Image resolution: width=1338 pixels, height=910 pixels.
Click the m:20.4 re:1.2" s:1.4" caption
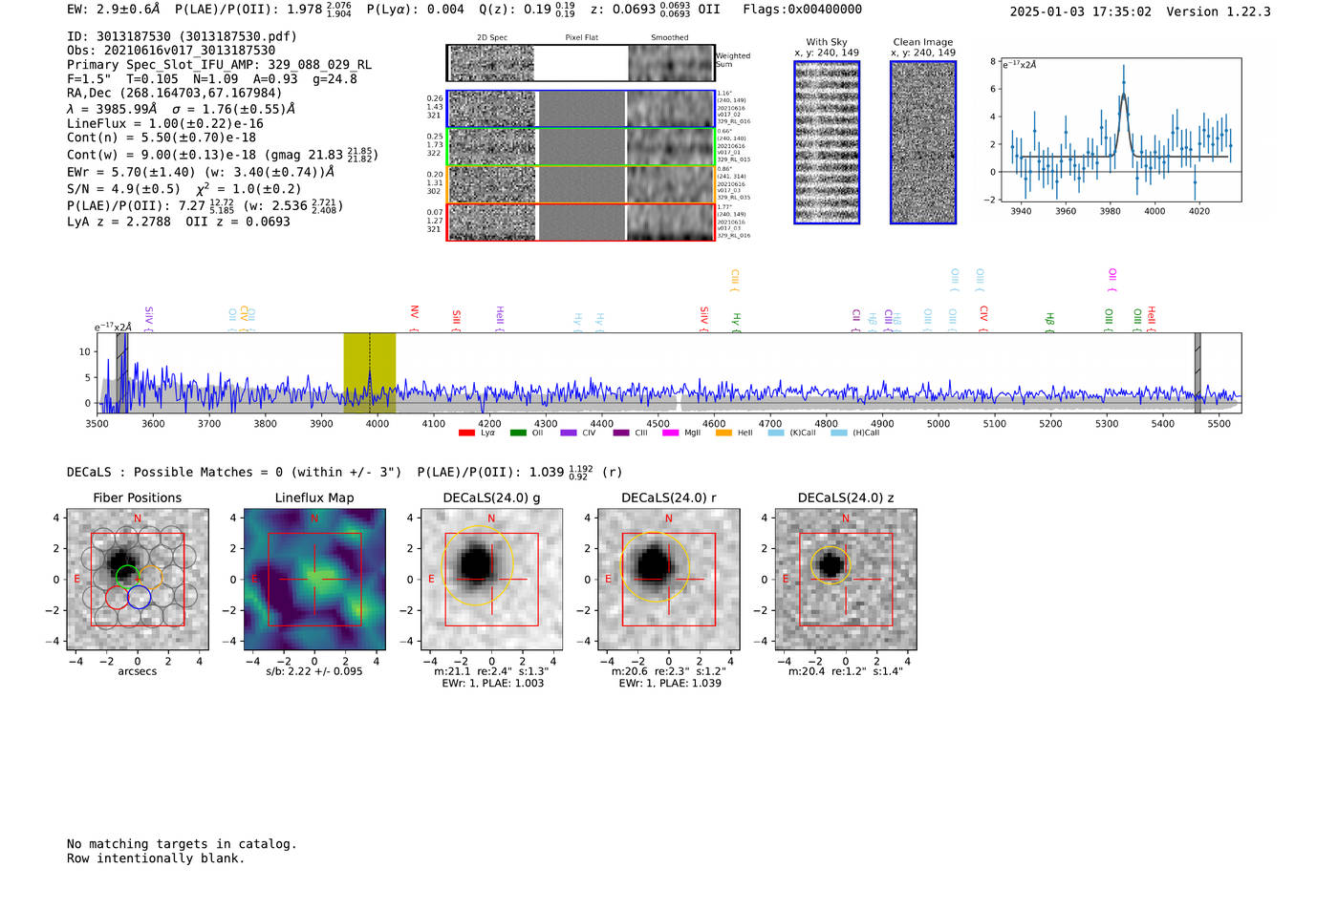pos(846,671)
